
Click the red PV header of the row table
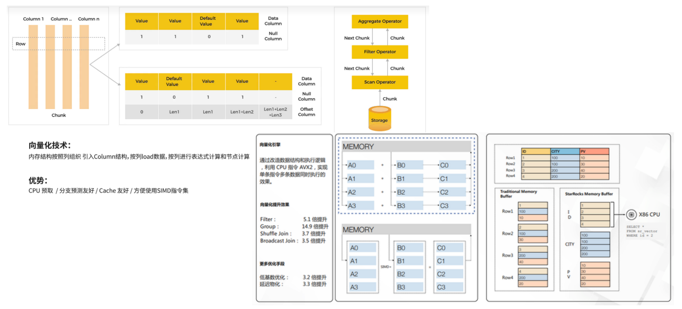[594, 151]
